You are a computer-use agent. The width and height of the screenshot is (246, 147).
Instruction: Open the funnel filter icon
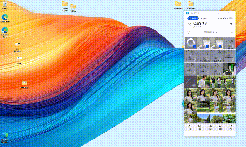pos(189,32)
